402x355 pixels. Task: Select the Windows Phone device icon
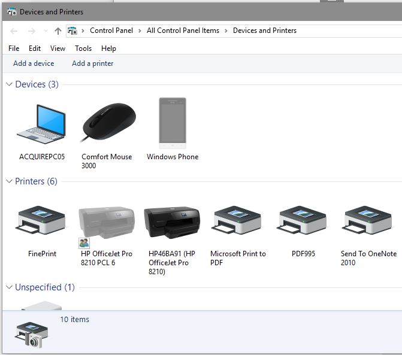pyautogui.click(x=173, y=124)
